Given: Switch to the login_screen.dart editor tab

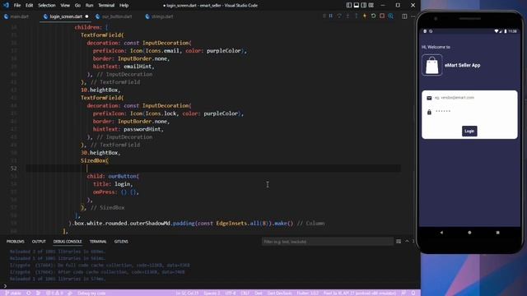Looking at the screenshot, I should 66,16.
